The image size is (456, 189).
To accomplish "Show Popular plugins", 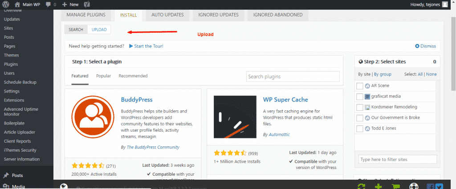I will (103, 76).
